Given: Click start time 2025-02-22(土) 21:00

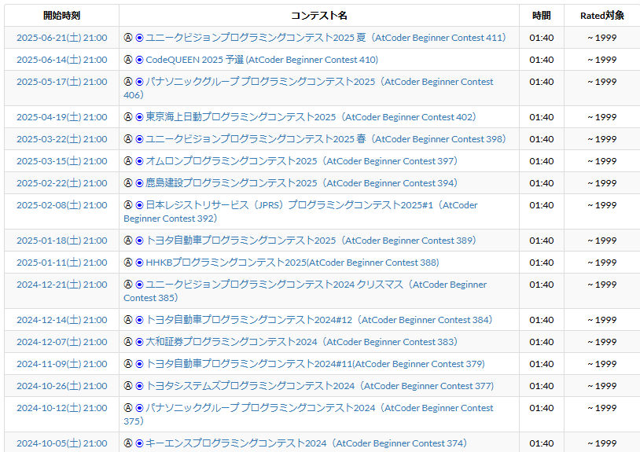Looking at the screenshot, I should pos(62,183).
